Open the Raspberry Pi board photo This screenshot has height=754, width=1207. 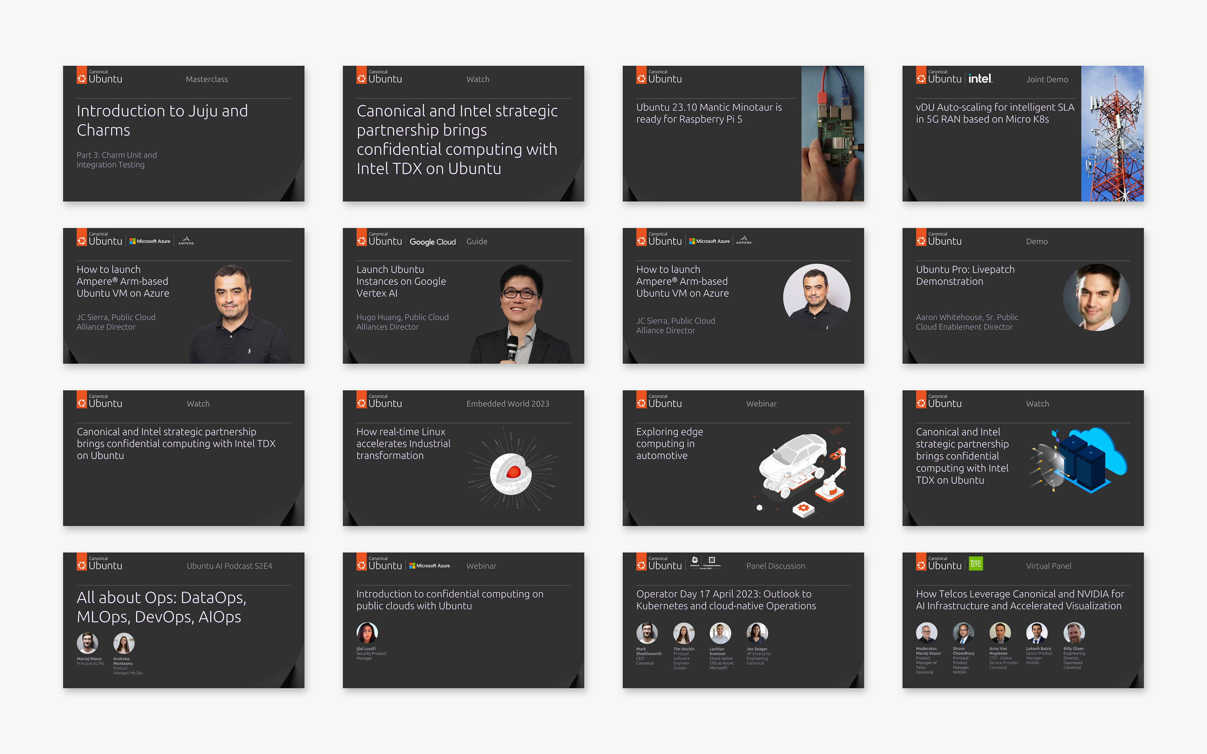[x=832, y=134]
